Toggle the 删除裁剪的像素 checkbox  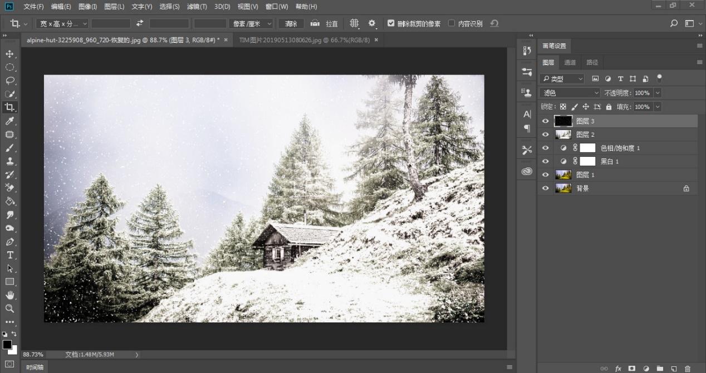point(391,23)
